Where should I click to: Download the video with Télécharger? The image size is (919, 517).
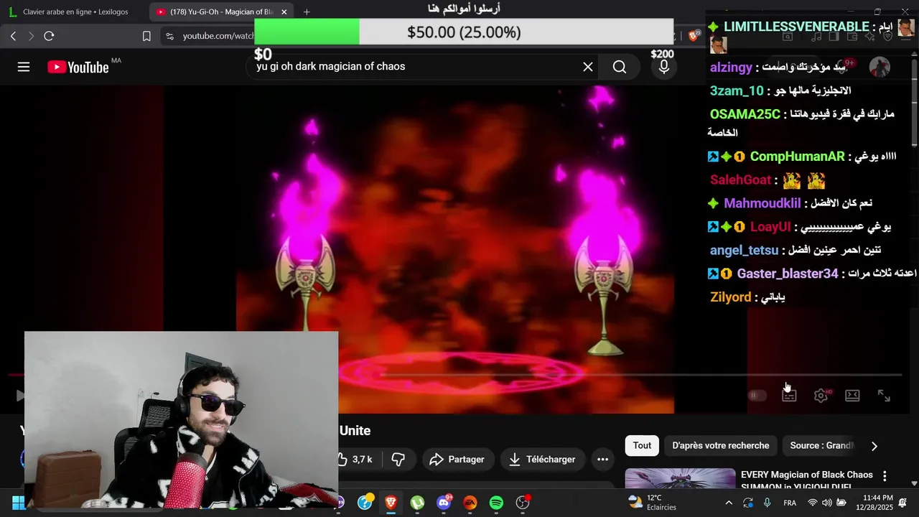(x=543, y=460)
